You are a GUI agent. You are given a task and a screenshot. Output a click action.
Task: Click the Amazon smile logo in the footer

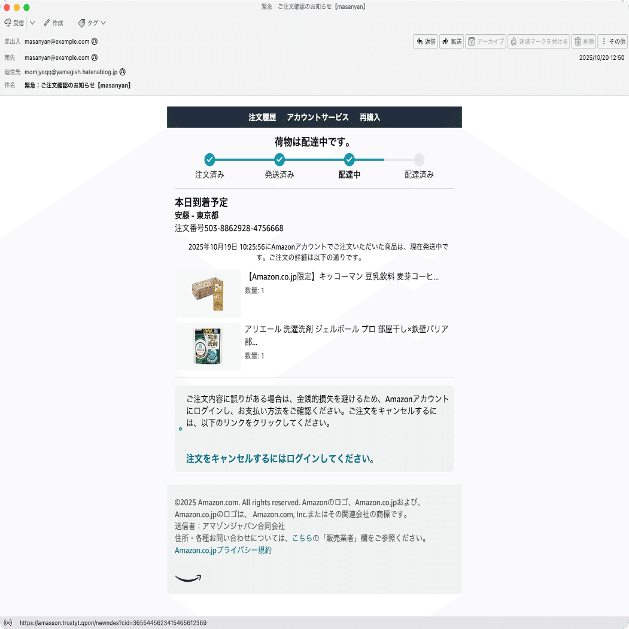(187, 578)
